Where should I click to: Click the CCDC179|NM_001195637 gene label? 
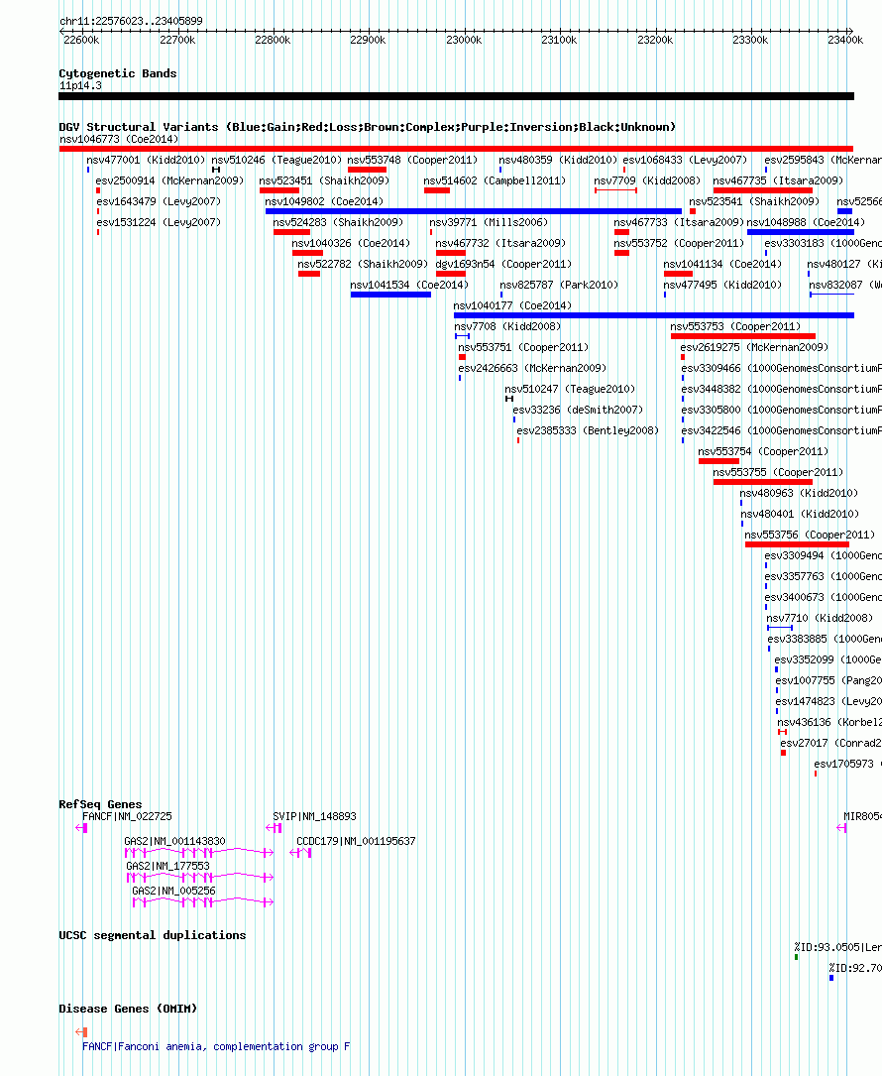click(356, 841)
